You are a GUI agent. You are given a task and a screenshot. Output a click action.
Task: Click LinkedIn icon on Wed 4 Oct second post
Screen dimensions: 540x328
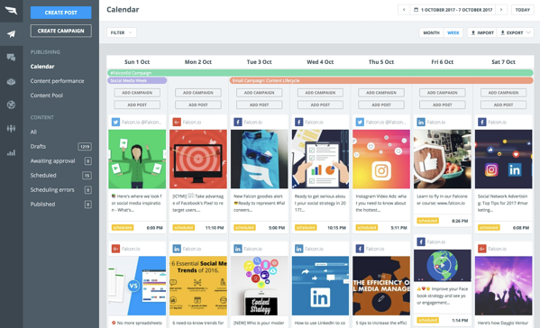click(298, 249)
